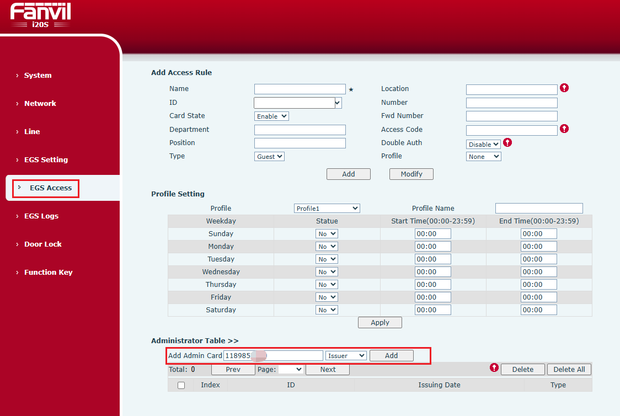
Task: Open the Tuesday status dropdown
Action: coord(327,259)
